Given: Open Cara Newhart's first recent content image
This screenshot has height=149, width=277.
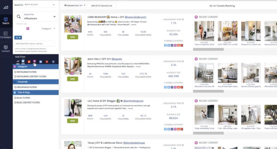Looking at the screenshot, I should (204, 31).
